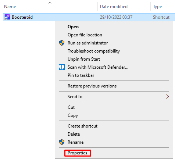
Task: Sort by Date modified column header
Action: tap(114, 7)
